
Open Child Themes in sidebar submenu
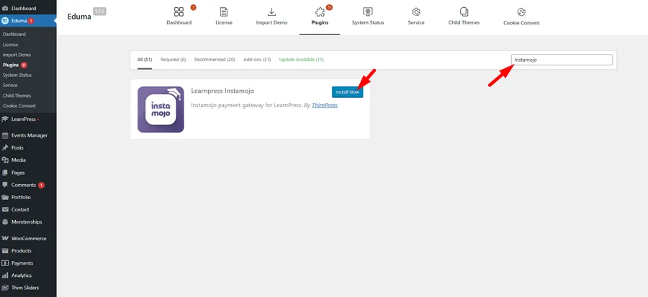pos(17,96)
